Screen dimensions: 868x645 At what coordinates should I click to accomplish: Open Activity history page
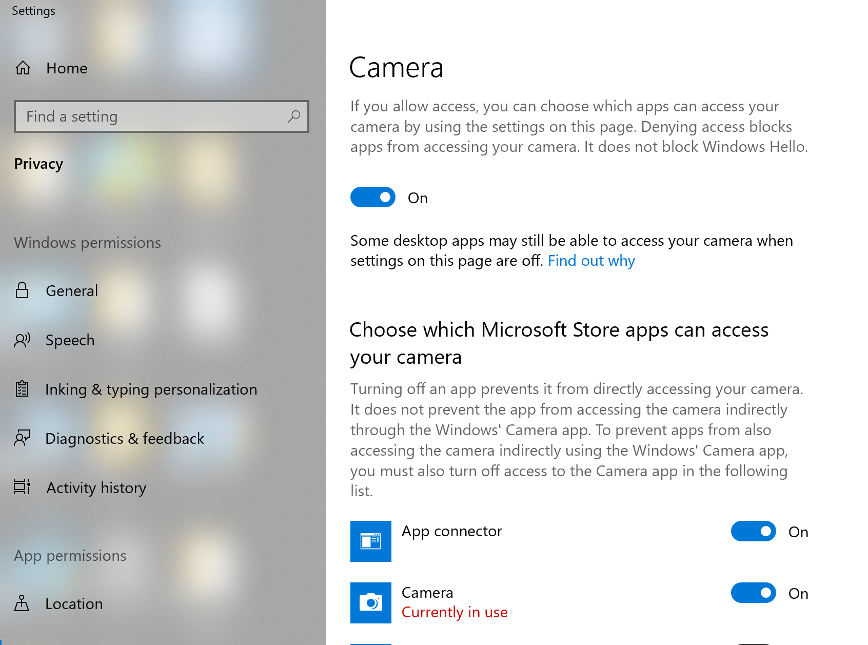pyautogui.click(x=163, y=487)
